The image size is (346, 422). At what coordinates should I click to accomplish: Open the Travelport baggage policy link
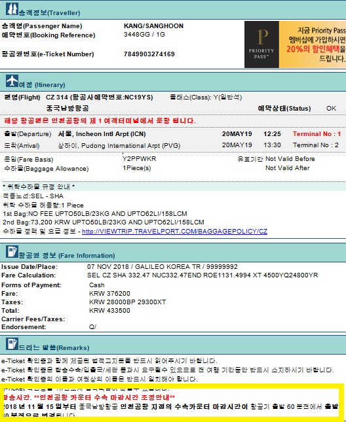[174, 232]
